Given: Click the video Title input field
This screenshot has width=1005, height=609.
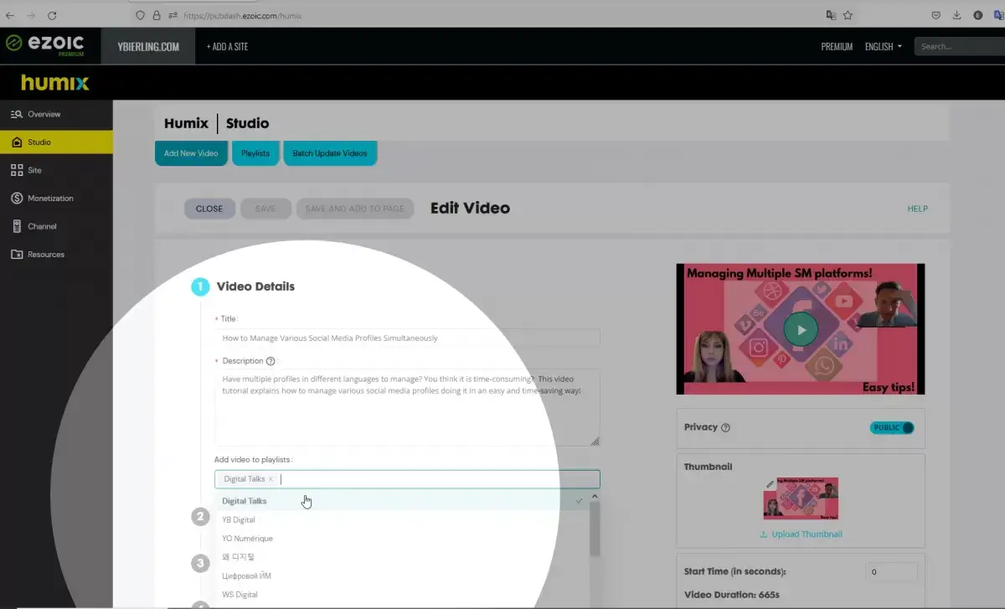Looking at the screenshot, I should tap(407, 338).
